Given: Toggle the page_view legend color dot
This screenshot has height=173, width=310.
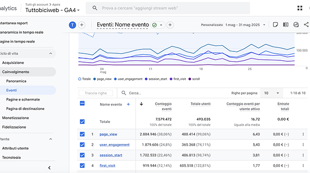Looking at the screenshot, I should tap(94, 79).
